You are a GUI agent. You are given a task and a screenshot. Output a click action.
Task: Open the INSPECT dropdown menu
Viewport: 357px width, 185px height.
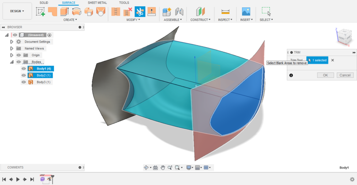pyautogui.click(x=225, y=20)
